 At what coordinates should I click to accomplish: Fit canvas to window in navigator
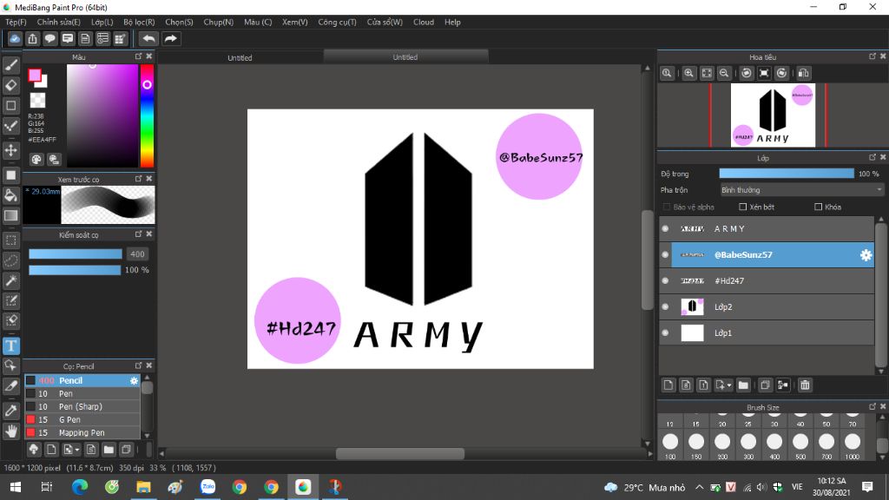pyautogui.click(x=707, y=73)
